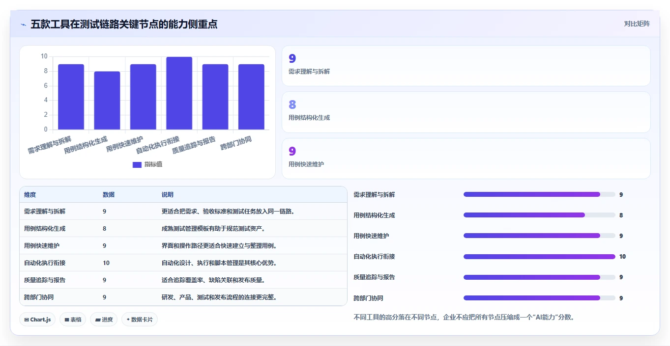This screenshot has height=346, width=670.
Task: Click the 数据 column header
Action: [x=109, y=195]
